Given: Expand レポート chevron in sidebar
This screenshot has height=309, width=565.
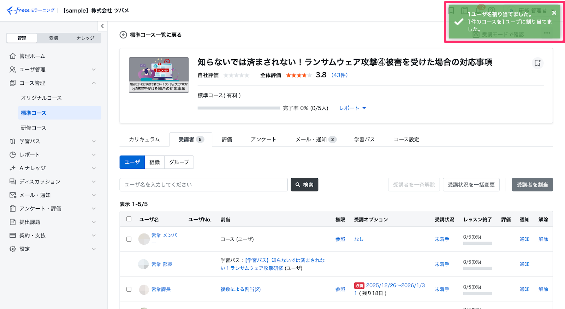Looking at the screenshot, I should click(94, 155).
